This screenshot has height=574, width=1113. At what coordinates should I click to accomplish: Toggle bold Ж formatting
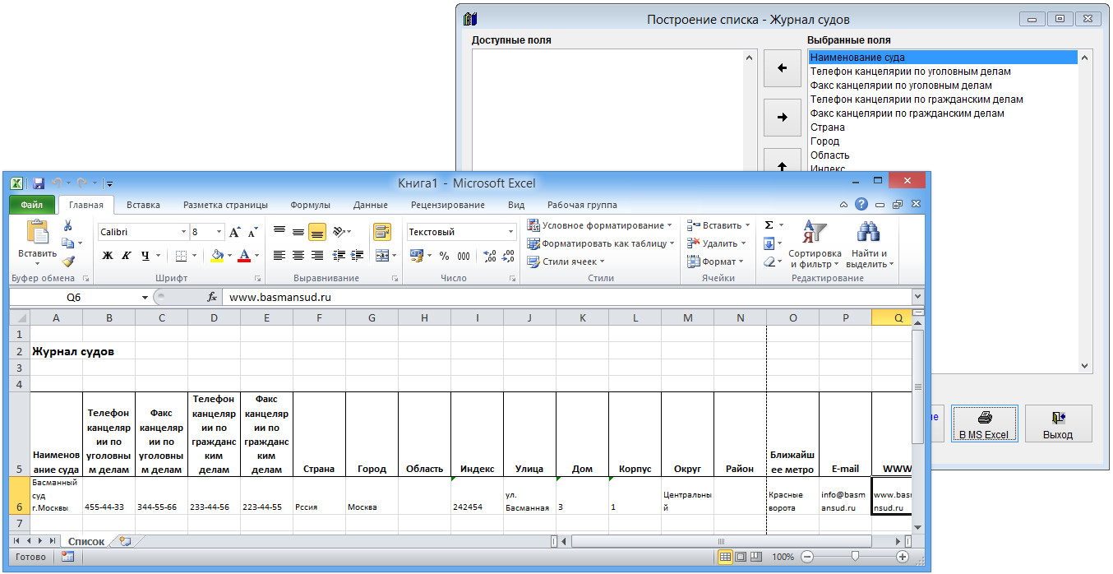tap(108, 256)
